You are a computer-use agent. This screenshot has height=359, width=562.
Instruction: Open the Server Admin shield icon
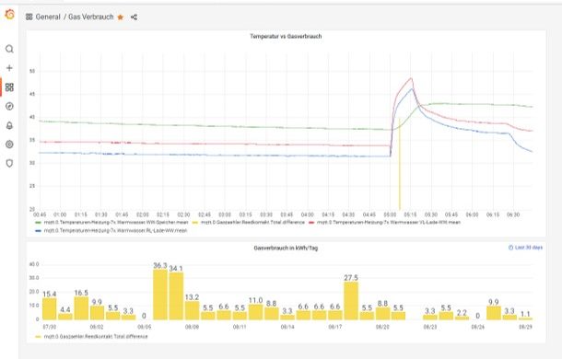(x=10, y=163)
